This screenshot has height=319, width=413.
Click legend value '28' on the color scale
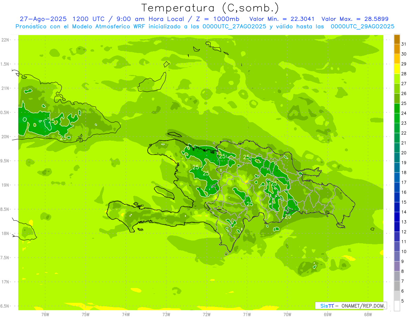tap(404, 74)
